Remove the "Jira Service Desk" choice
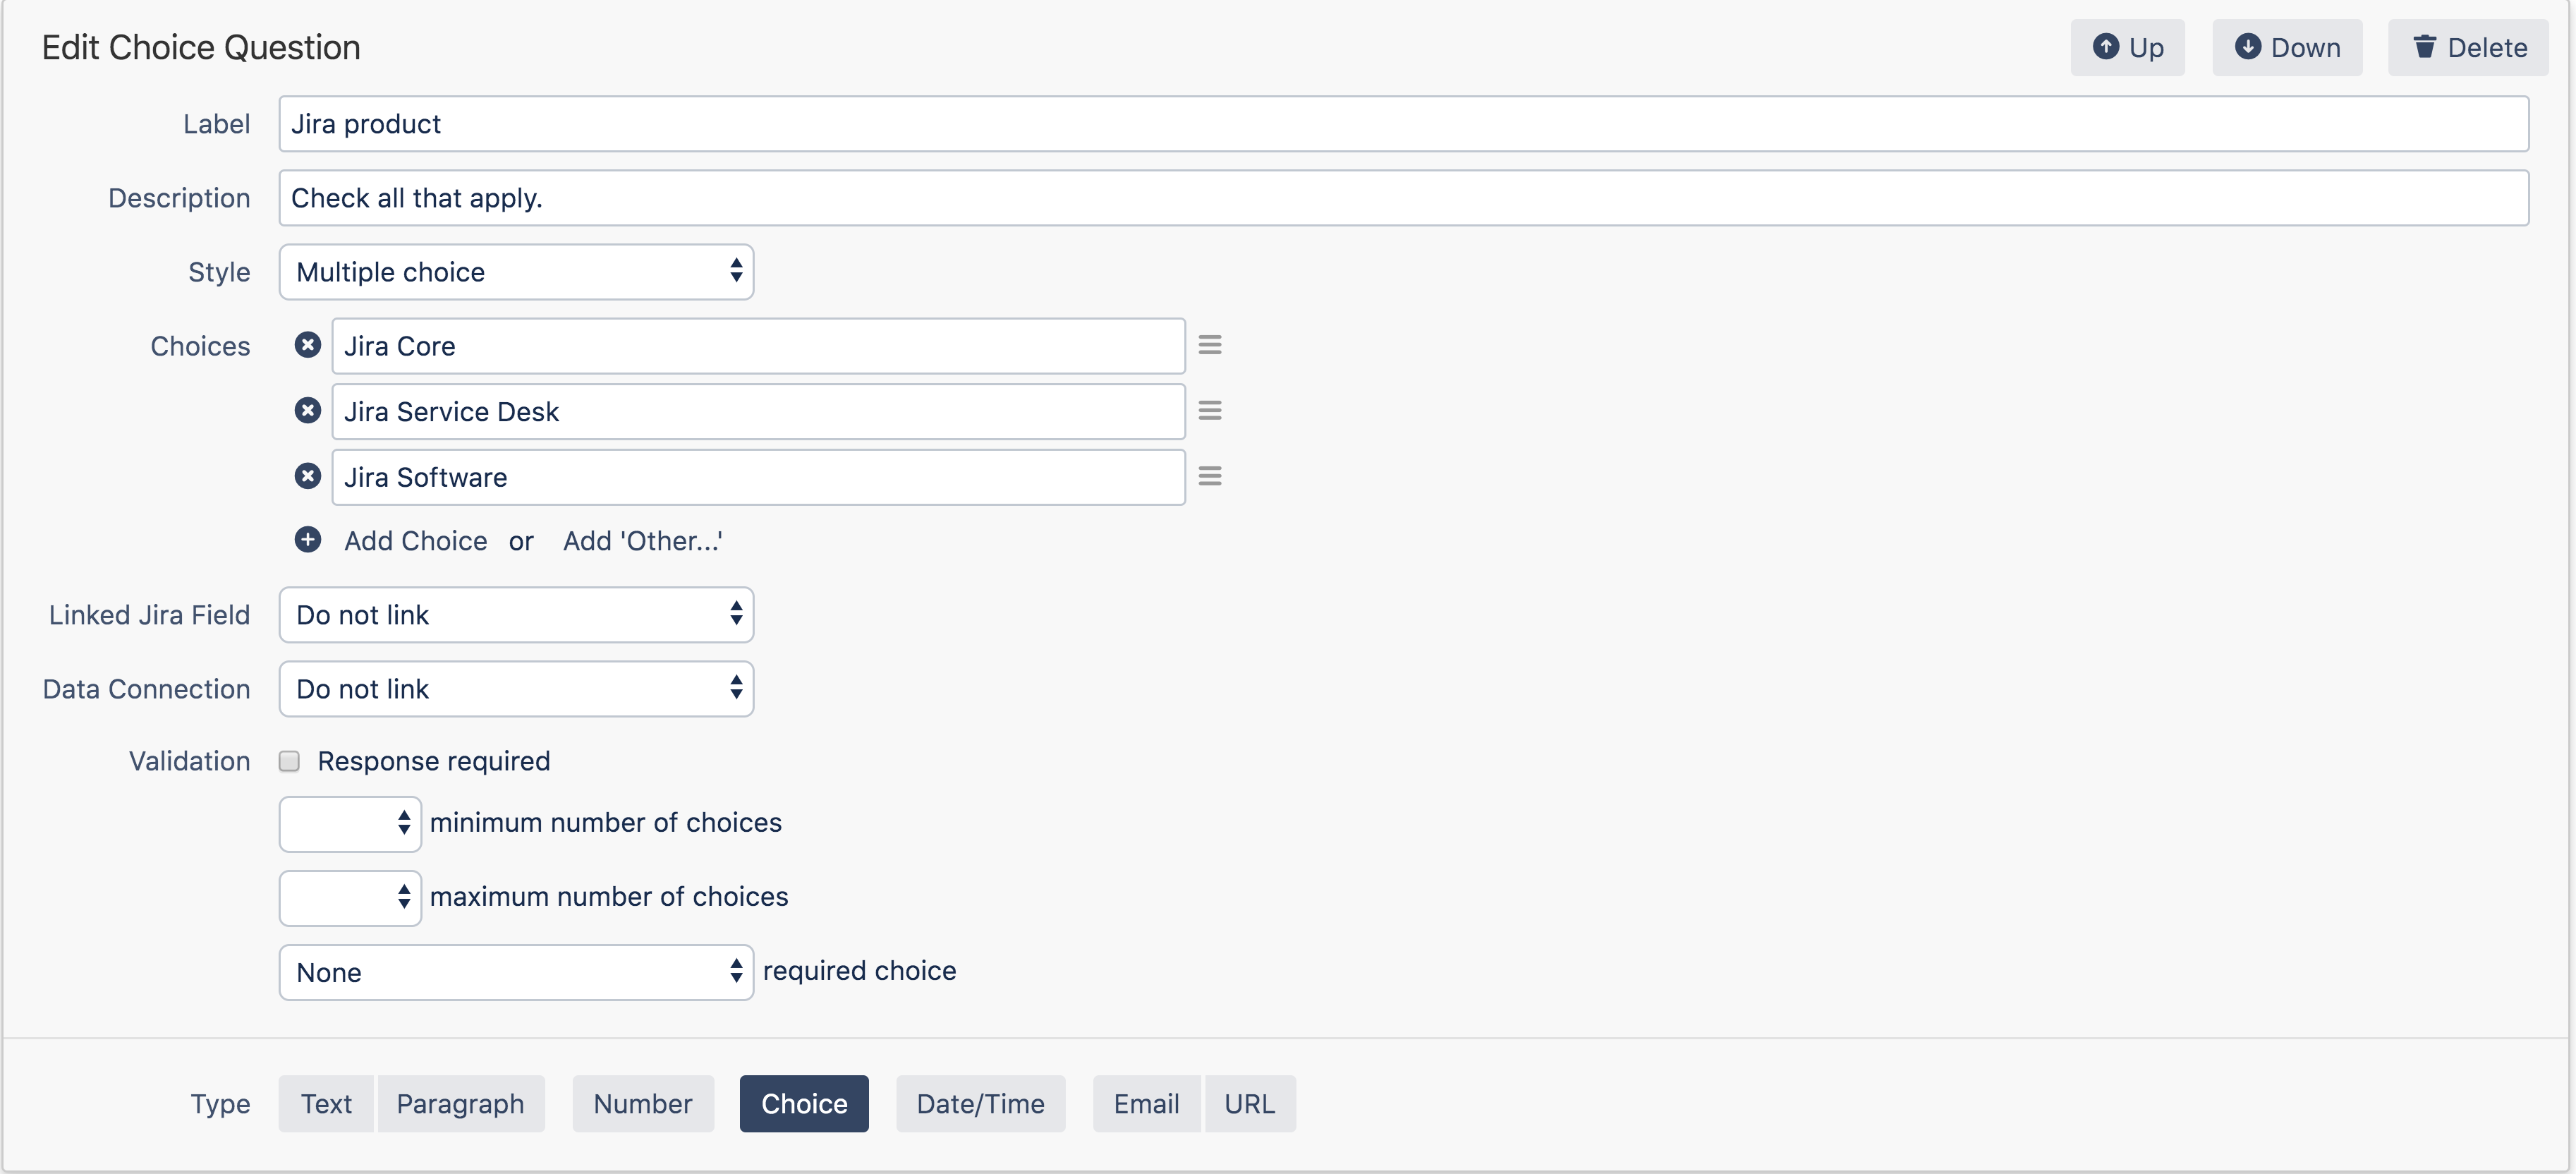 307,410
